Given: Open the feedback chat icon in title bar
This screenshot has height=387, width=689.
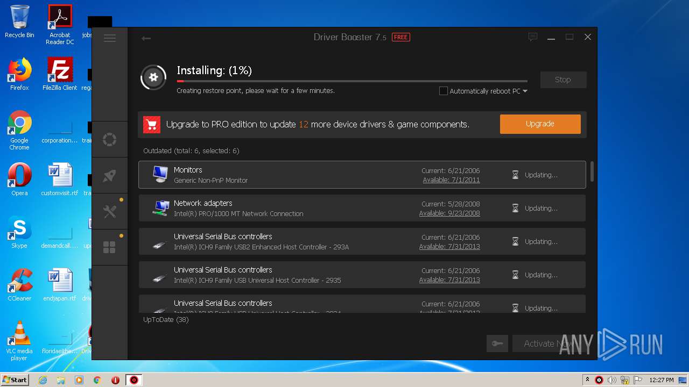Looking at the screenshot, I should pos(533,37).
